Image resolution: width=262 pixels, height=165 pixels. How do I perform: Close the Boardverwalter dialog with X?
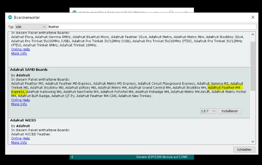[x=253, y=17]
